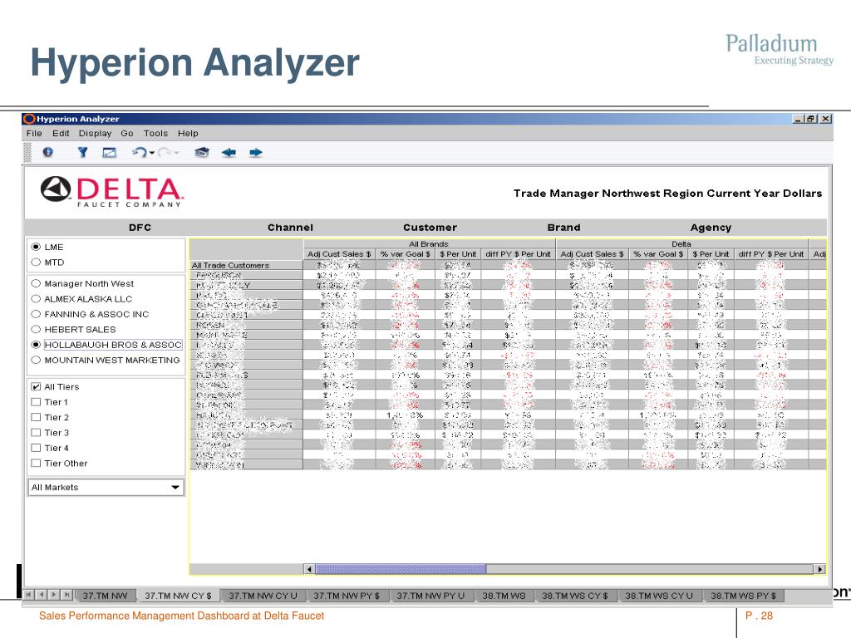Open the filter funnel tool
Image resolution: width=851 pixels, height=638 pixels.
coord(82,153)
